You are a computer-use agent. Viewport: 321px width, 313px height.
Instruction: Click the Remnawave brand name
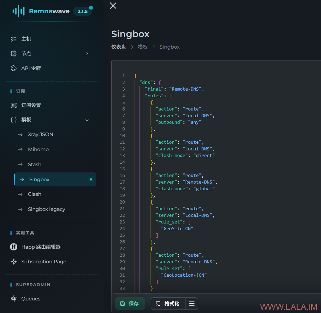[x=49, y=11]
